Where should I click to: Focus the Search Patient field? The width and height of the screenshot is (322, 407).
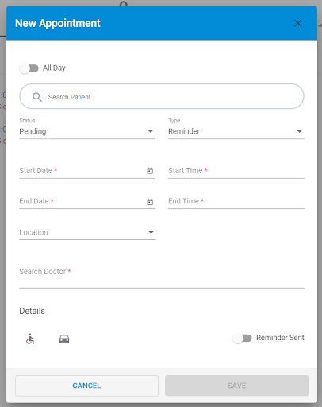point(162,96)
